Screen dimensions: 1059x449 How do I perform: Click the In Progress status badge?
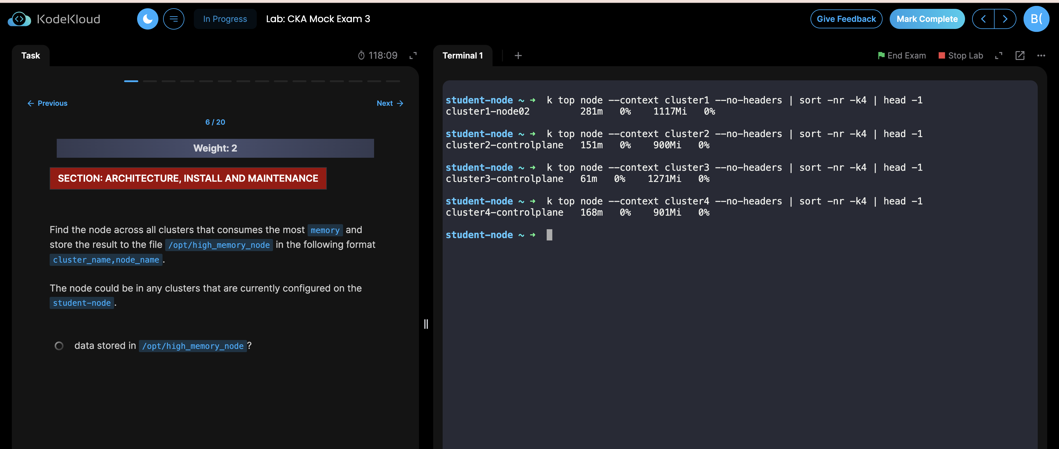pyautogui.click(x=225, y=19)
